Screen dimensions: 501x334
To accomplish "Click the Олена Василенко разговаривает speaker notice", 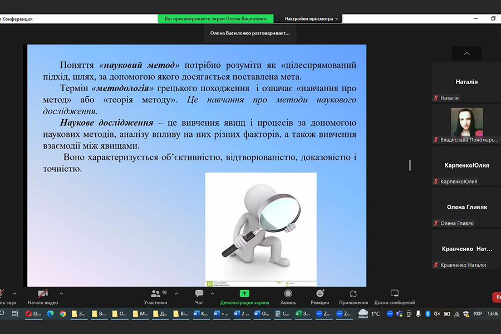I will tap(250, 33).
